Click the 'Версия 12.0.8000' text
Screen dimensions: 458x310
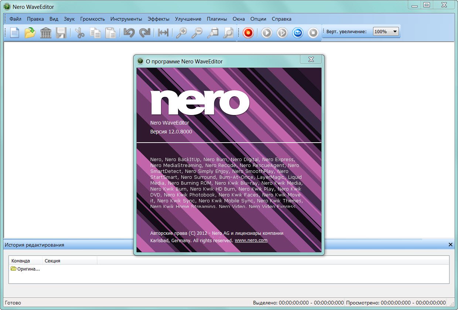click(171, 132)
